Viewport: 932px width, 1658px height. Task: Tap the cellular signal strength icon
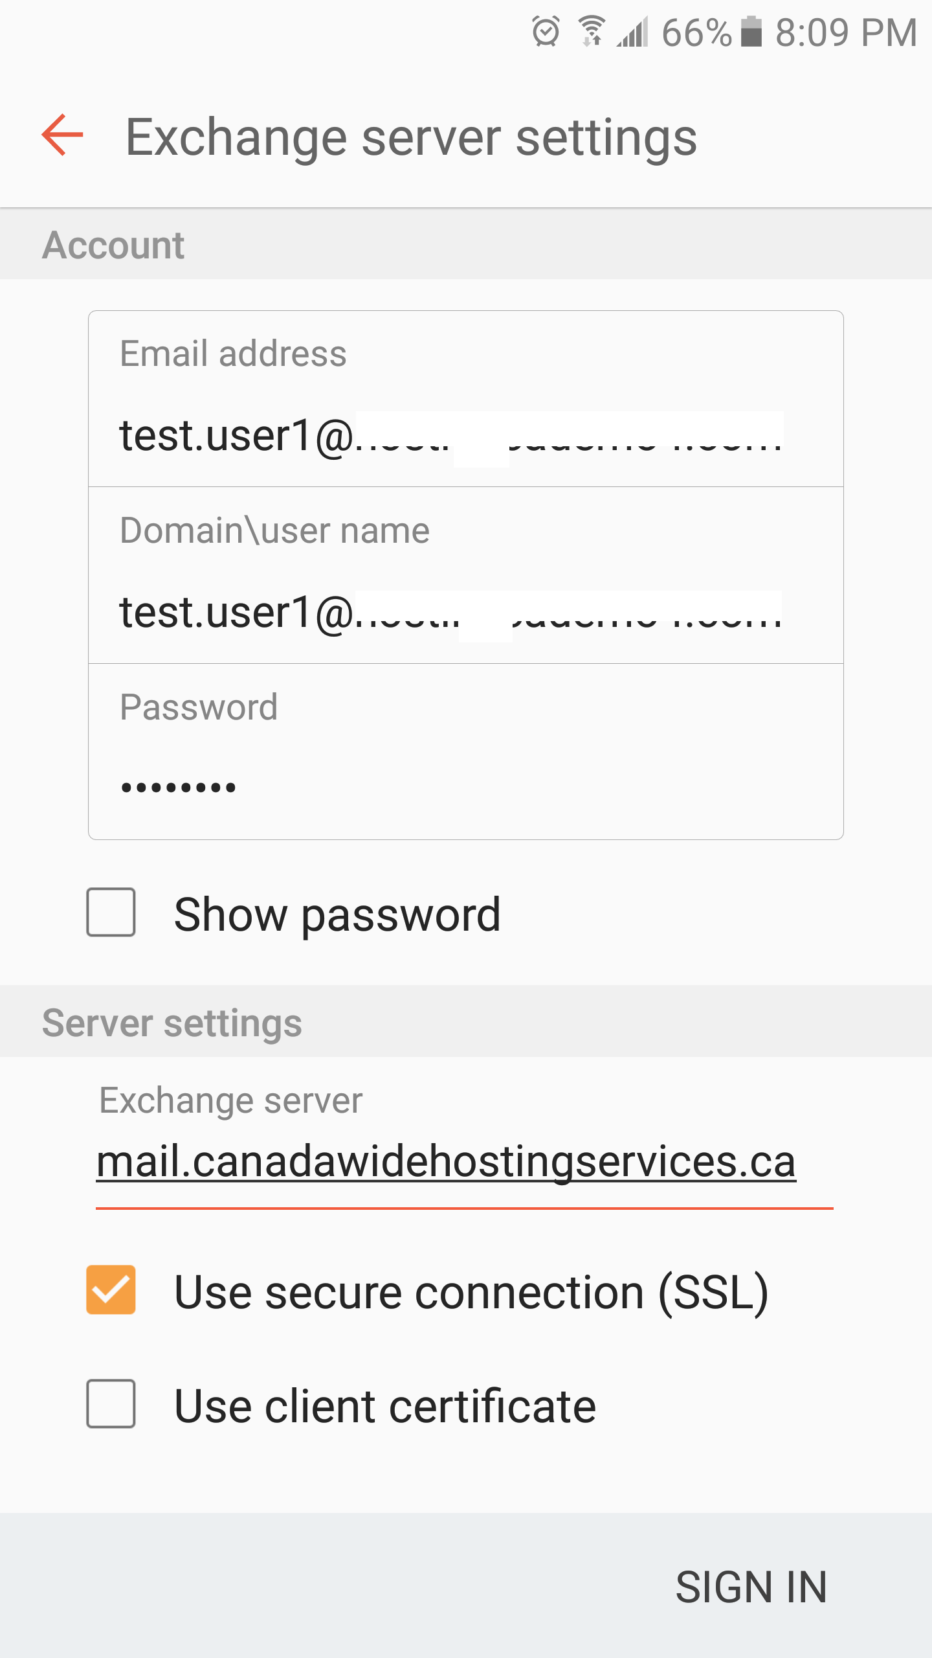click(631, 32)
